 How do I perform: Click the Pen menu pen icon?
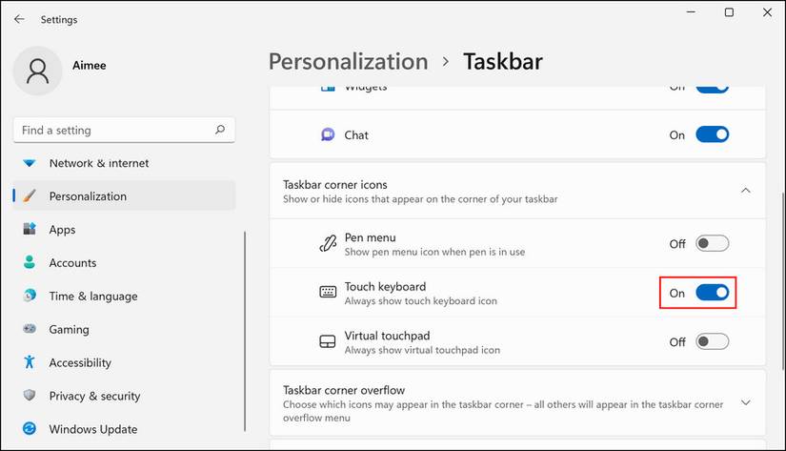pyautogui.click(x=328, y=244)
